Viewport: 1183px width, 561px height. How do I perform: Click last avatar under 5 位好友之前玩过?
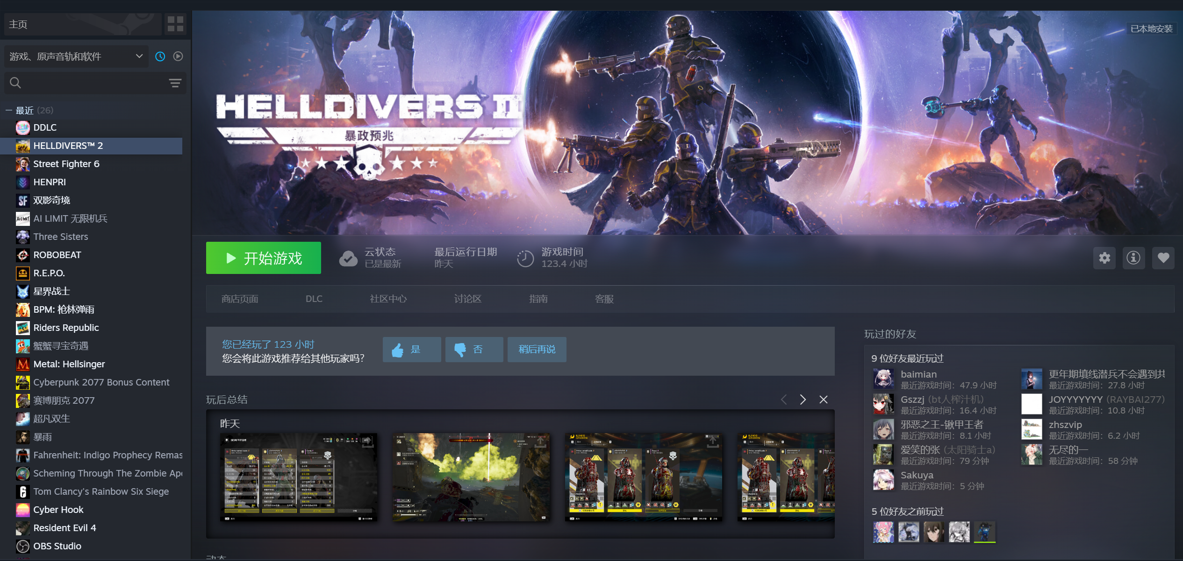tap(984, 532)
